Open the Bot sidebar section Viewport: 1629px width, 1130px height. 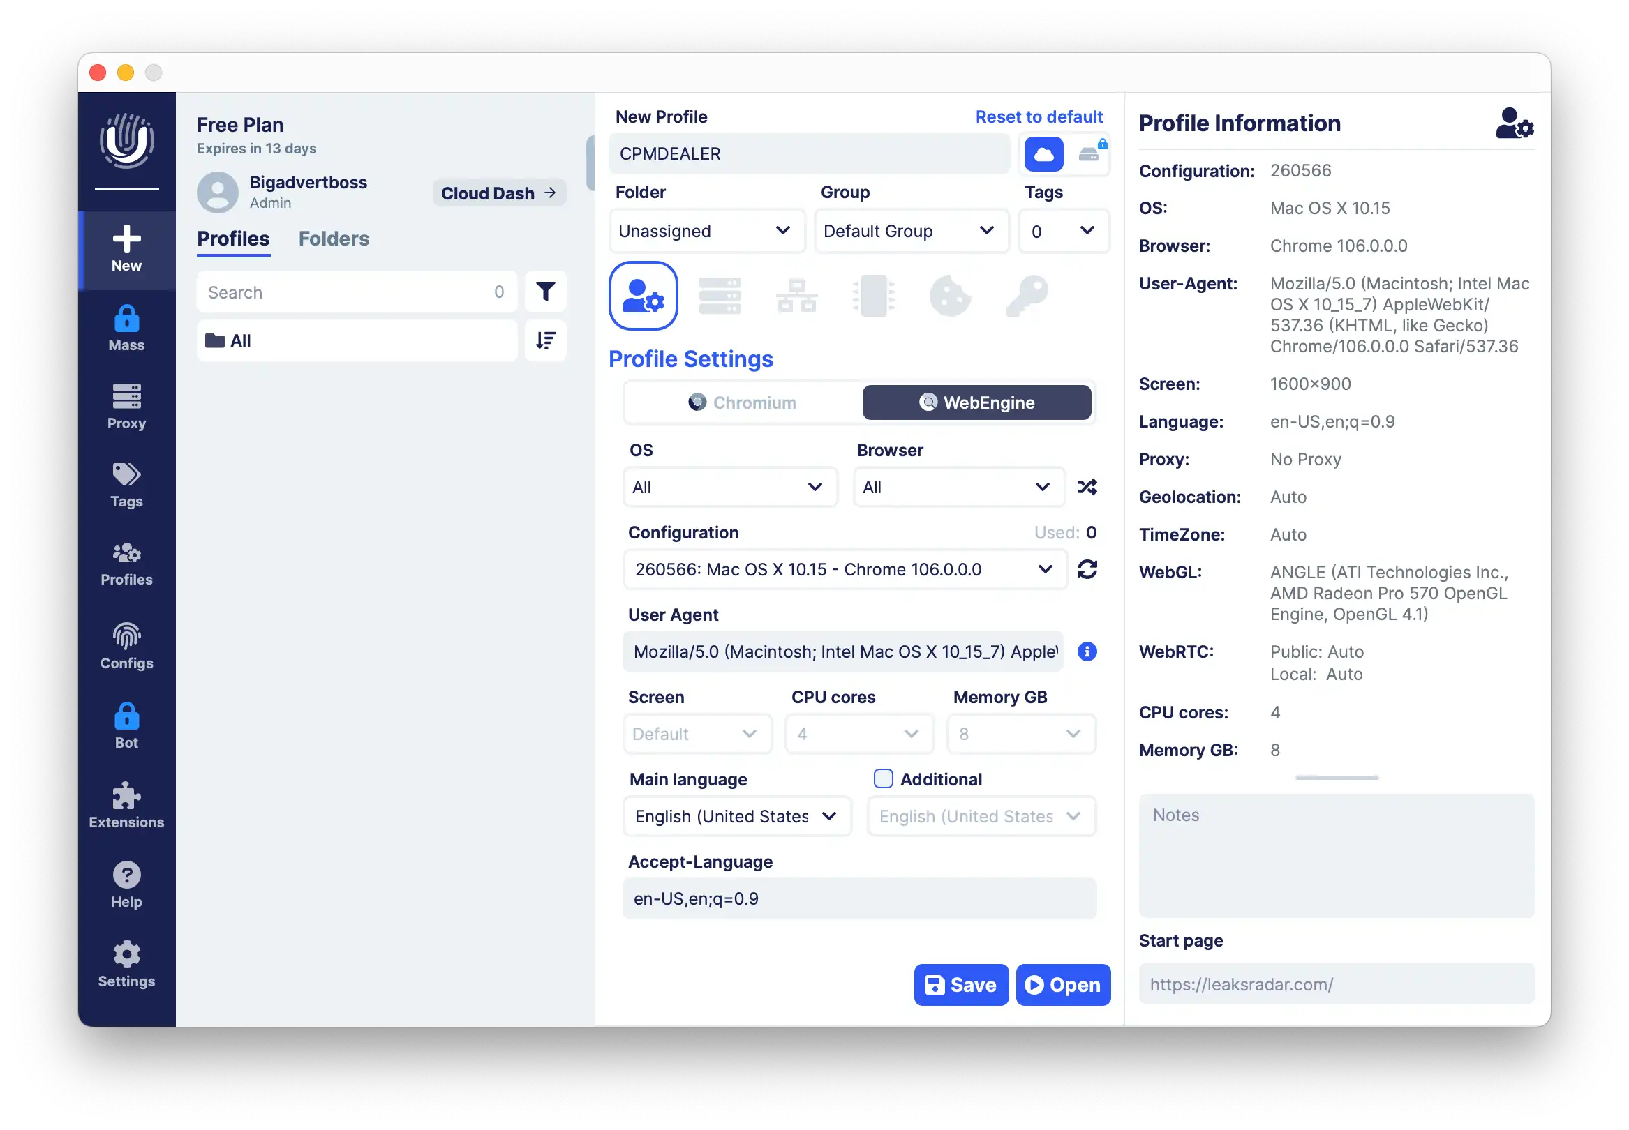tap(126, 725)
